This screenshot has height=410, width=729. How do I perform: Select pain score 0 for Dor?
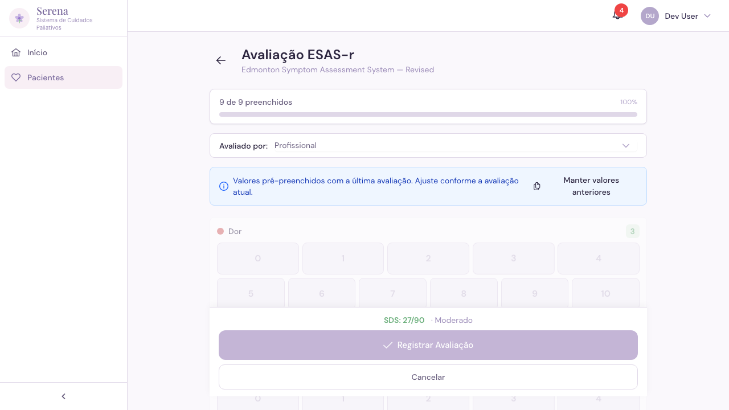pos(257,259)
